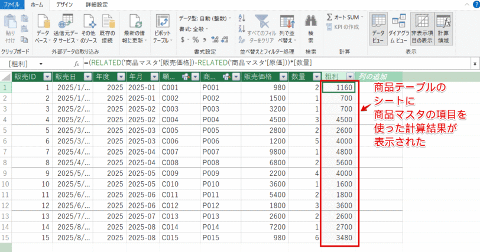
Task: Expand the formula bar with chevron
Action: pyautogui.click(x=475, y=64)
